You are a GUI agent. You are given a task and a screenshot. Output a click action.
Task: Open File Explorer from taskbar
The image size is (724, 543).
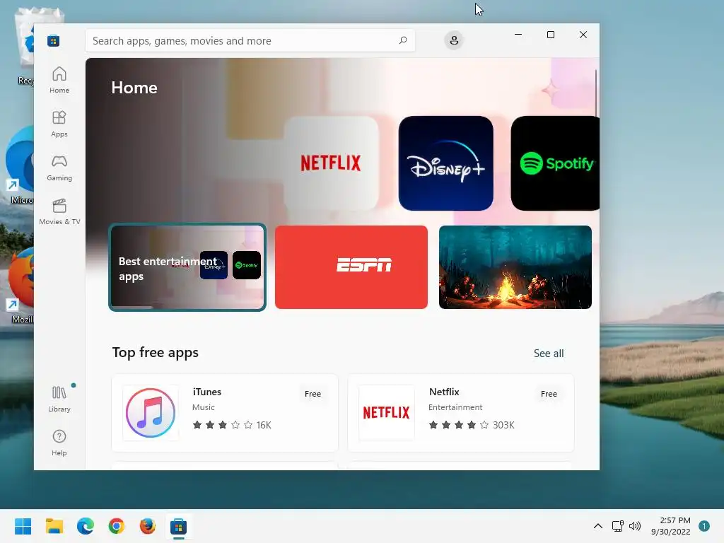pyautogui.click(x=54, y=526)
